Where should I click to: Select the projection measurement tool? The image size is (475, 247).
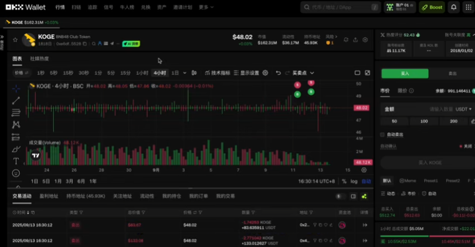16,137
